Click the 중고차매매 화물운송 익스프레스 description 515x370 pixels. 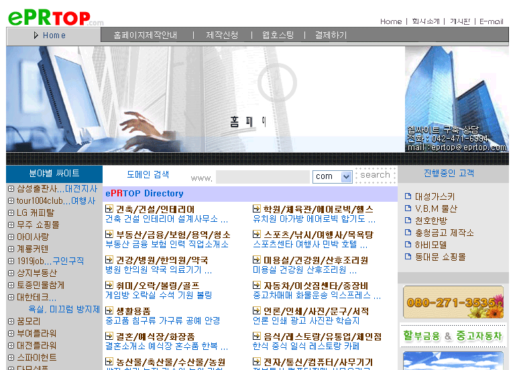coord(317,295)
